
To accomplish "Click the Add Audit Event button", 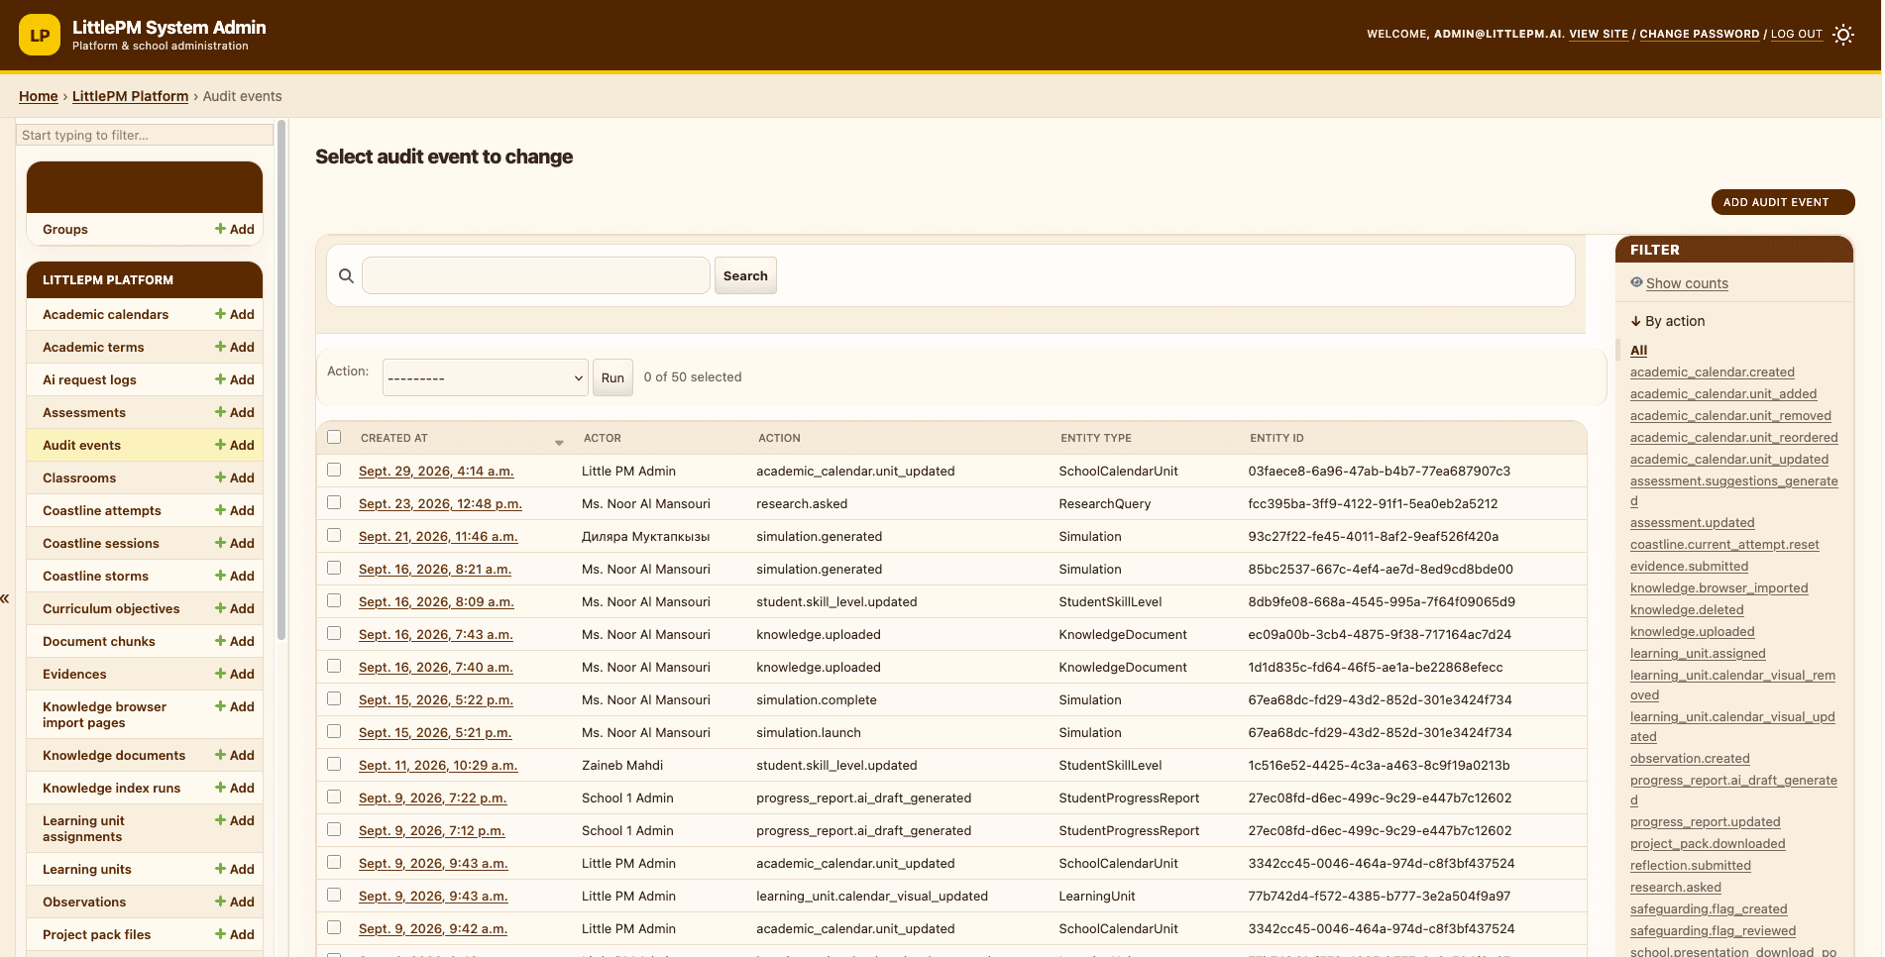I will (x=1783, y=202).
